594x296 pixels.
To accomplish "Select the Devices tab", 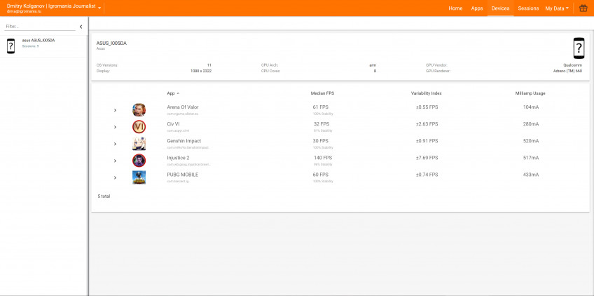I will tap(500, 8).
